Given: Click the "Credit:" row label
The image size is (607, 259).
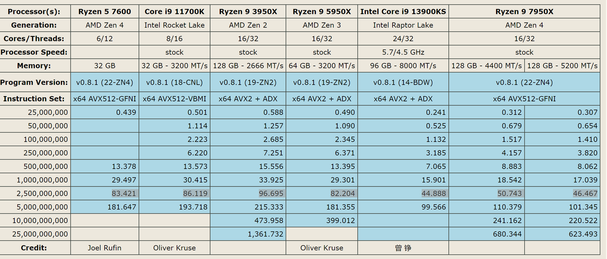Looking at the screenshot, I should point(34,248).
